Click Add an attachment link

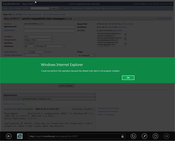click(13, 99)
